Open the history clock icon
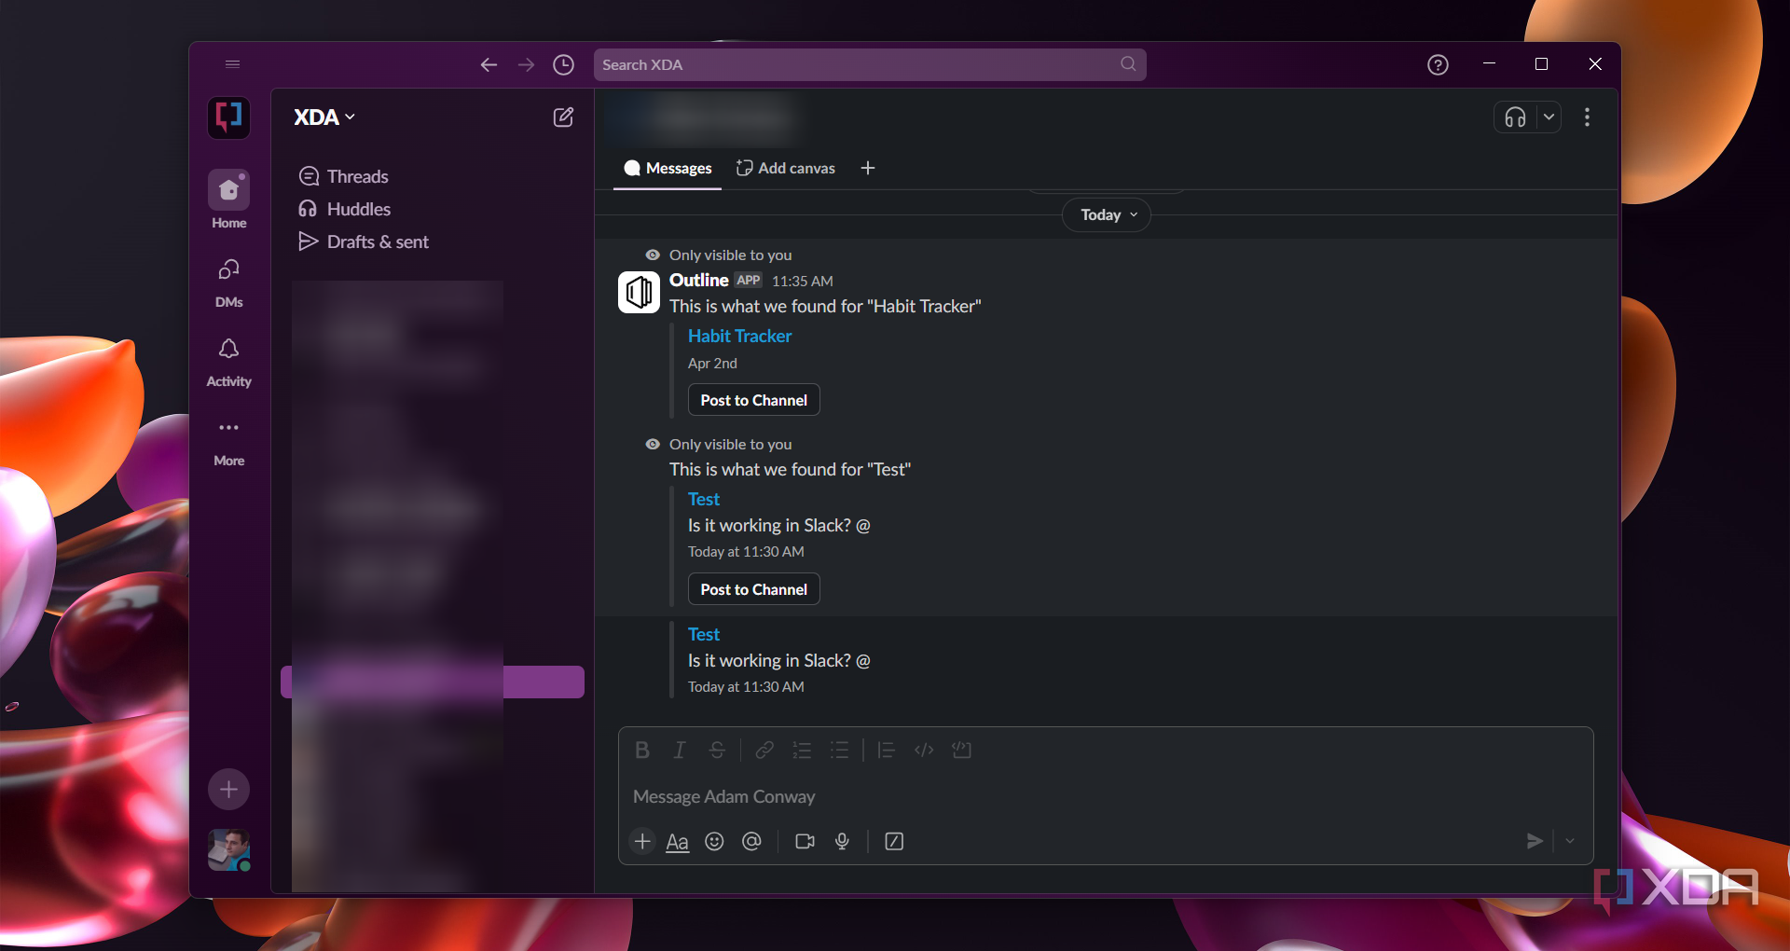1790x951 pixels. (563, 64)
